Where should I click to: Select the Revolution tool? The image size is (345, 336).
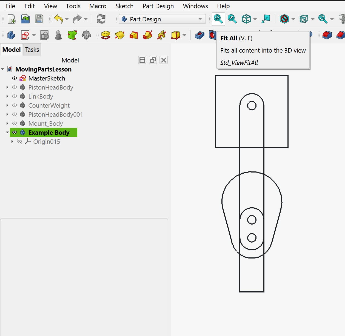[x=120, y=35]
